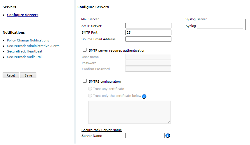250x145 pixels.
Task: Focus the SMTP Server input field
Action: (148, 26)
